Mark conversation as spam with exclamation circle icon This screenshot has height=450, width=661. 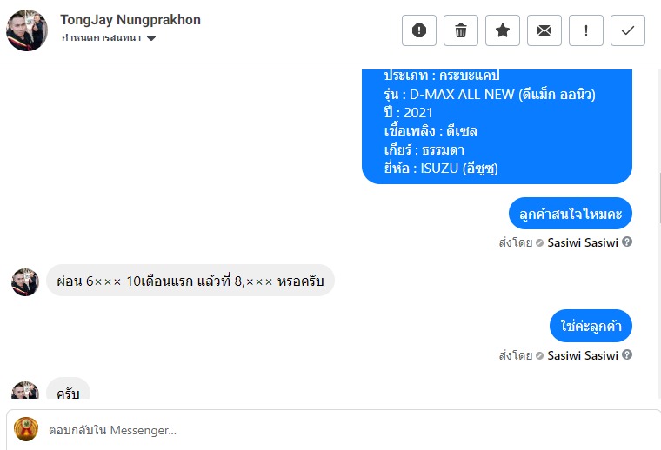pyautogui.click(x=419, y=30)
